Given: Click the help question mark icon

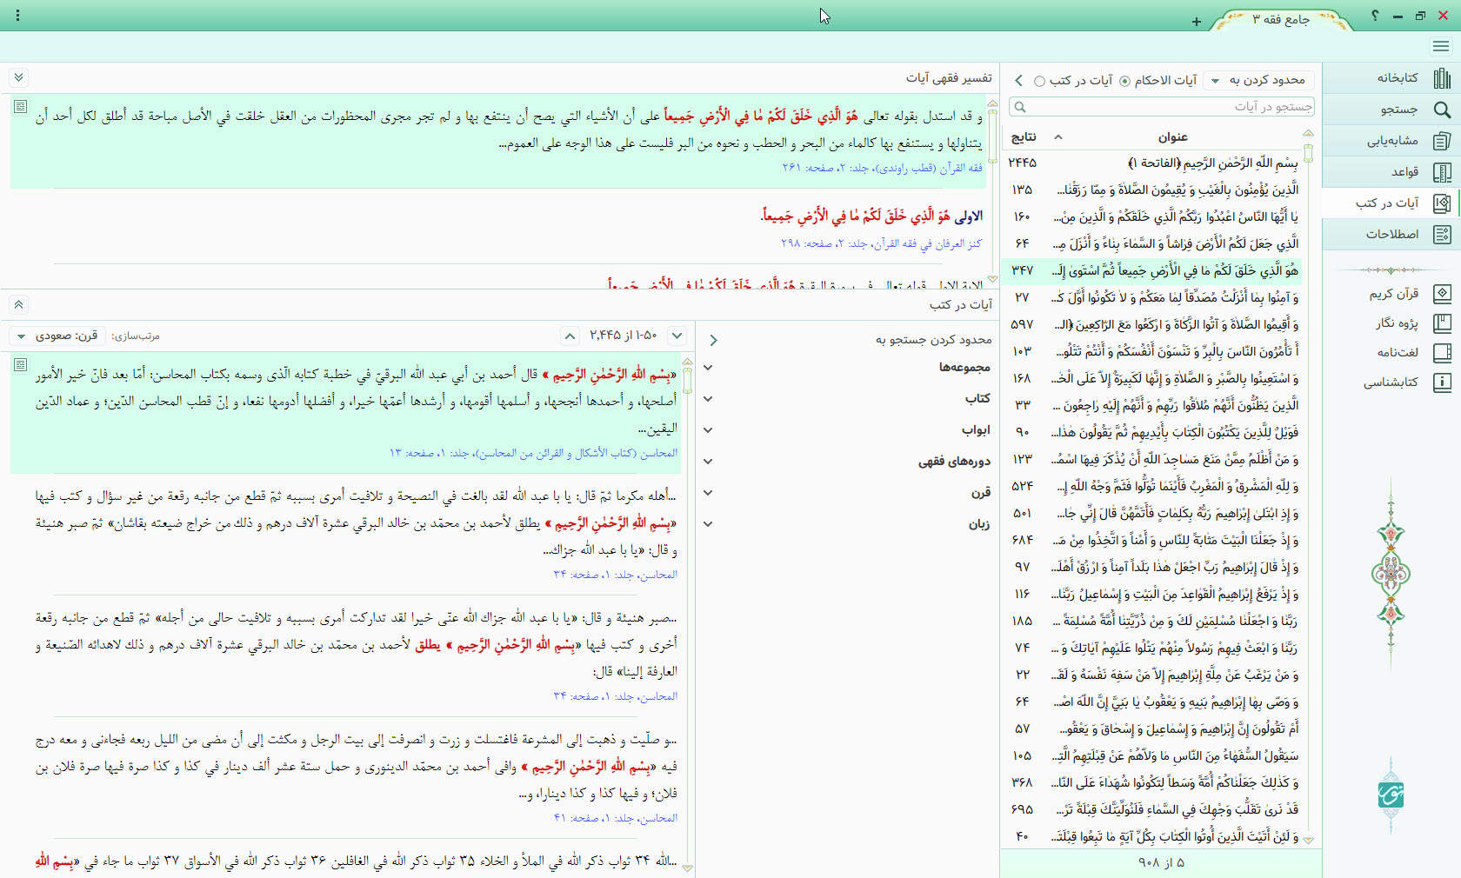Looking at the screenshot, I should pyautogui.click(x=1375, y=16).
